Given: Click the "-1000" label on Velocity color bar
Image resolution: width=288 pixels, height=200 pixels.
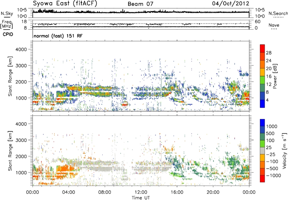Looking at the screenshot, I should click(x=273, y=175).
